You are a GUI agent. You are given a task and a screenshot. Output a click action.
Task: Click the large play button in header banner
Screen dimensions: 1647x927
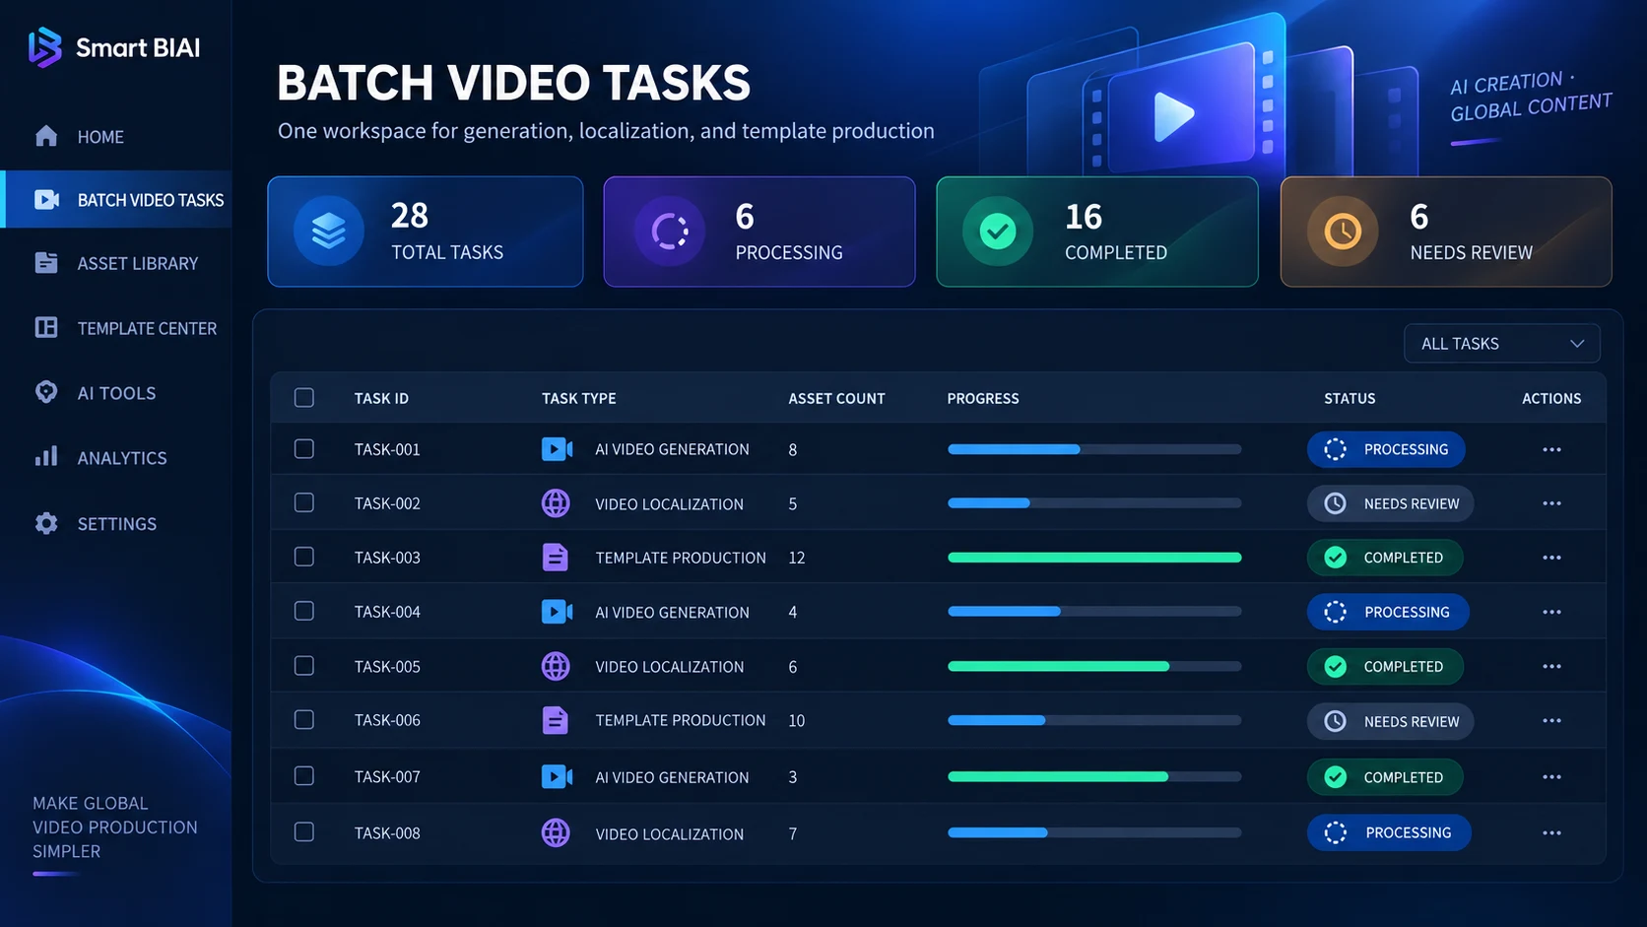point(1173,116)
